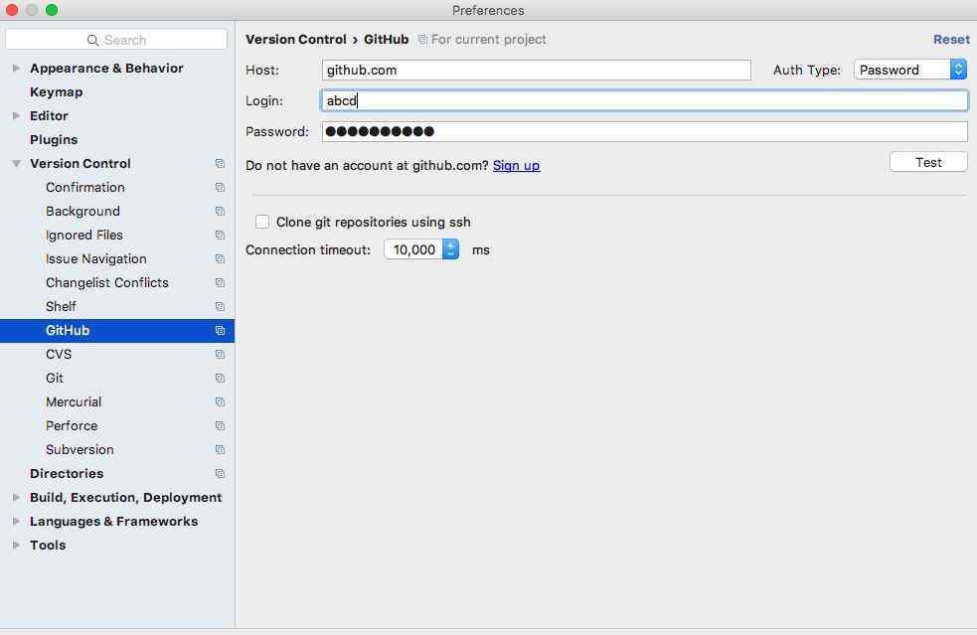Image resolution: width=977 pixels, height=635 pixels.
Task: Click the project icon in the Shelf row
Action: tap(220, 307)
